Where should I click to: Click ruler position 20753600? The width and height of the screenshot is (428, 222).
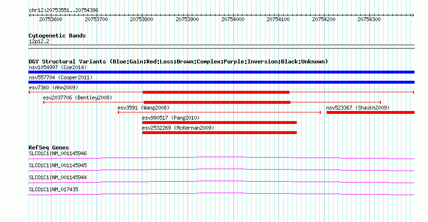[51, 19]
